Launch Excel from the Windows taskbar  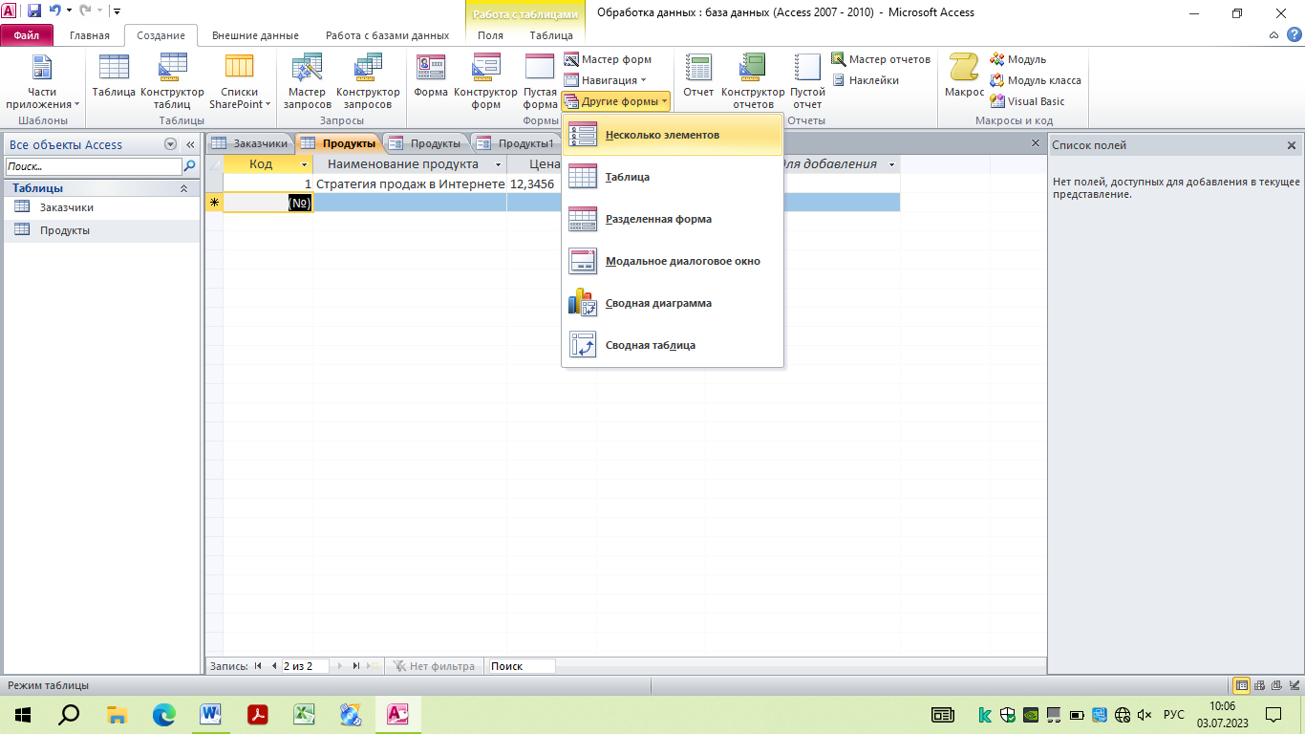pyautogui.click(x=304, y=714)
